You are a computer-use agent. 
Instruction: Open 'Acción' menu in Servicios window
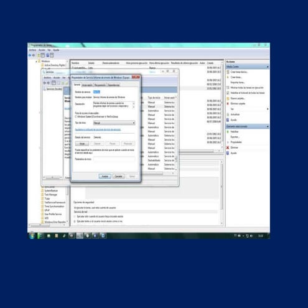pos(57,78)
